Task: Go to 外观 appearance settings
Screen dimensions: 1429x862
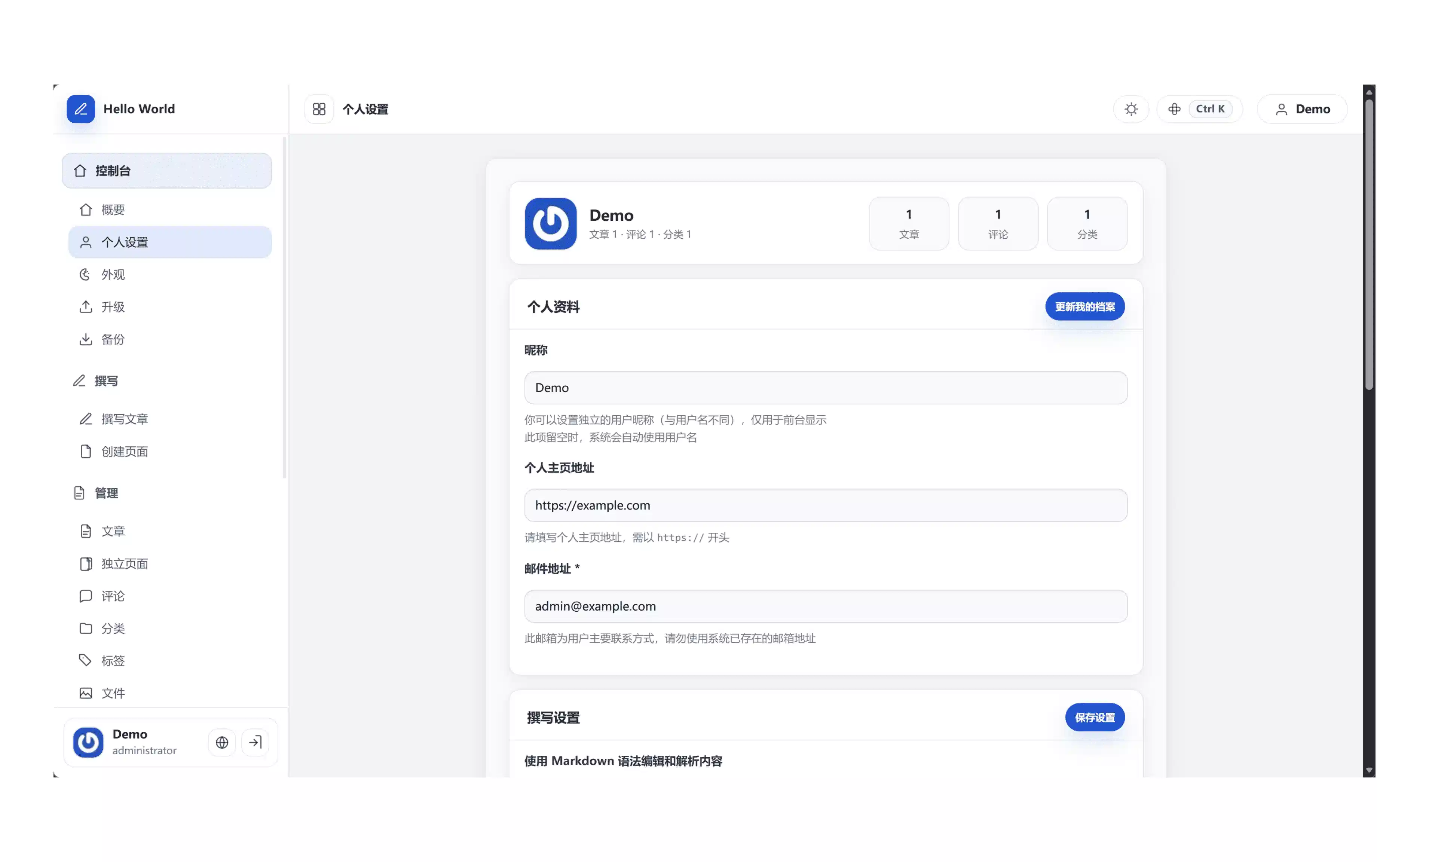Action: (170, 274)
